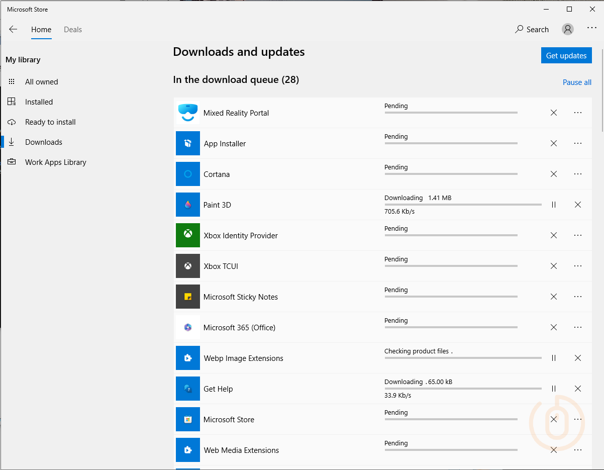This screenshot has height=470, width=604.
Task: Pause Webp Image Extensions file check
Action: point(554,358)
